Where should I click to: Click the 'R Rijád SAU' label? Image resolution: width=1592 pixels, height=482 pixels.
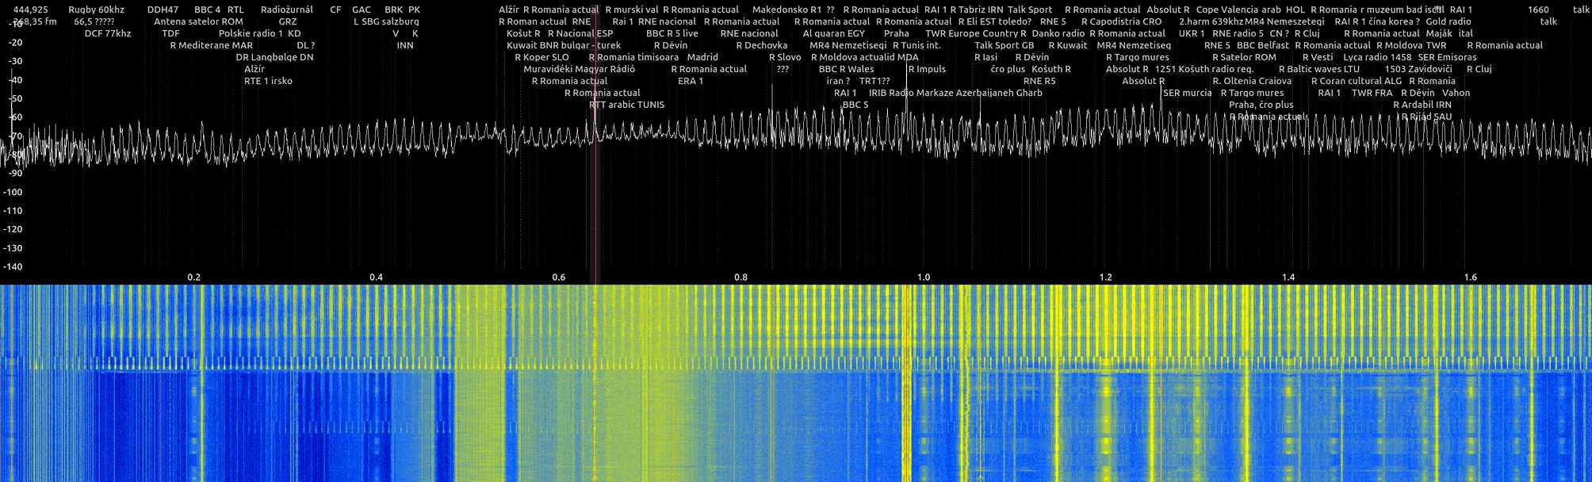click(x=1427, y=117)
